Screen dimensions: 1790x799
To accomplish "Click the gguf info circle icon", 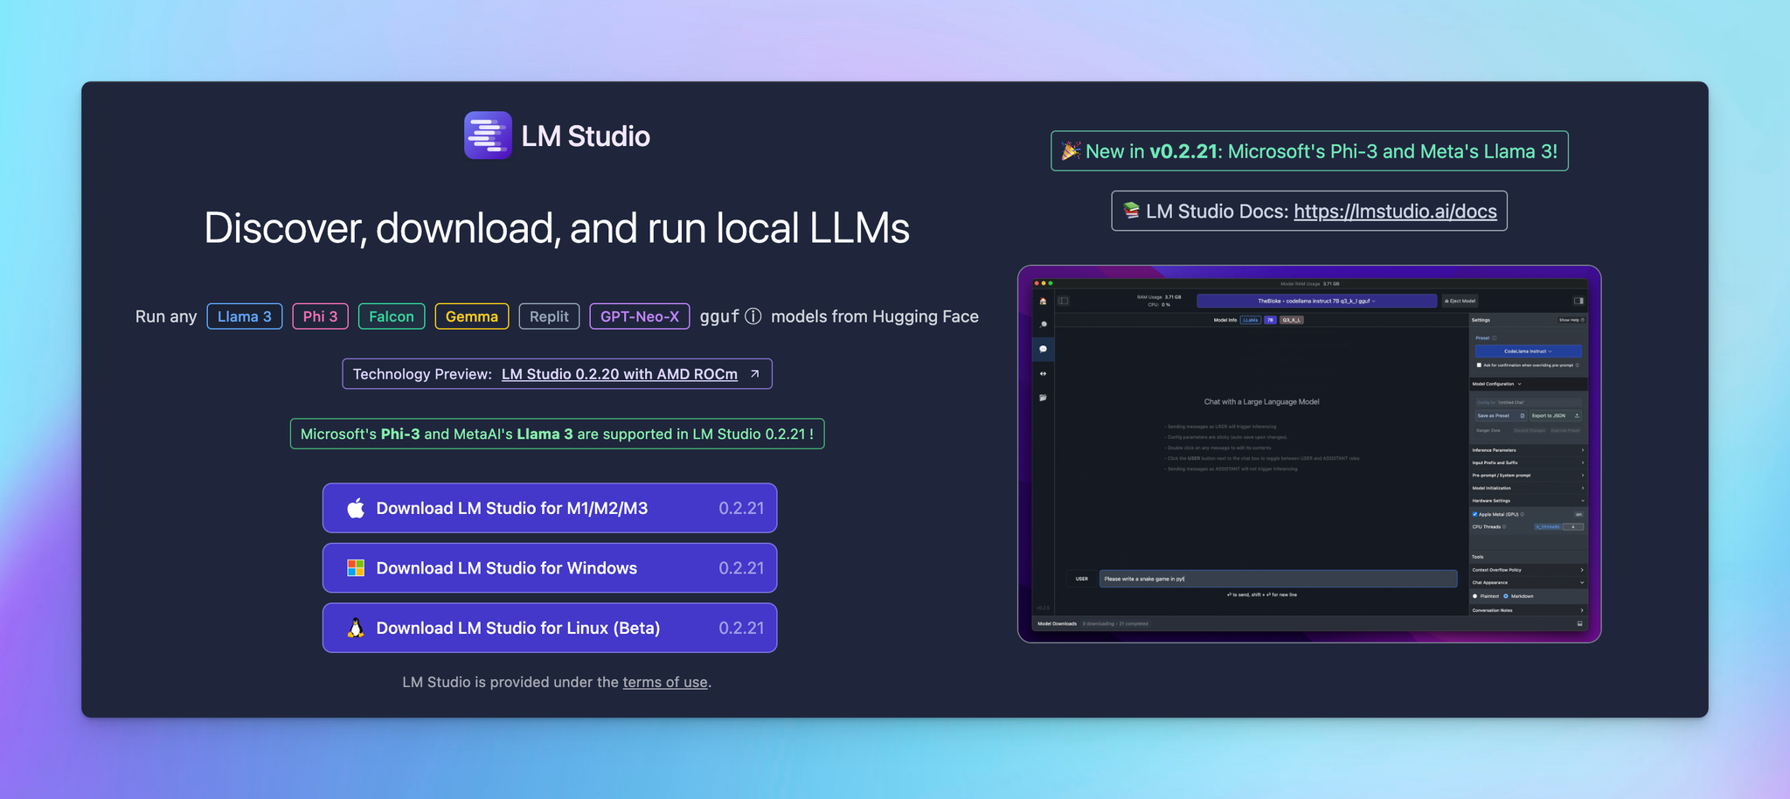I will (x=753, y=316).
